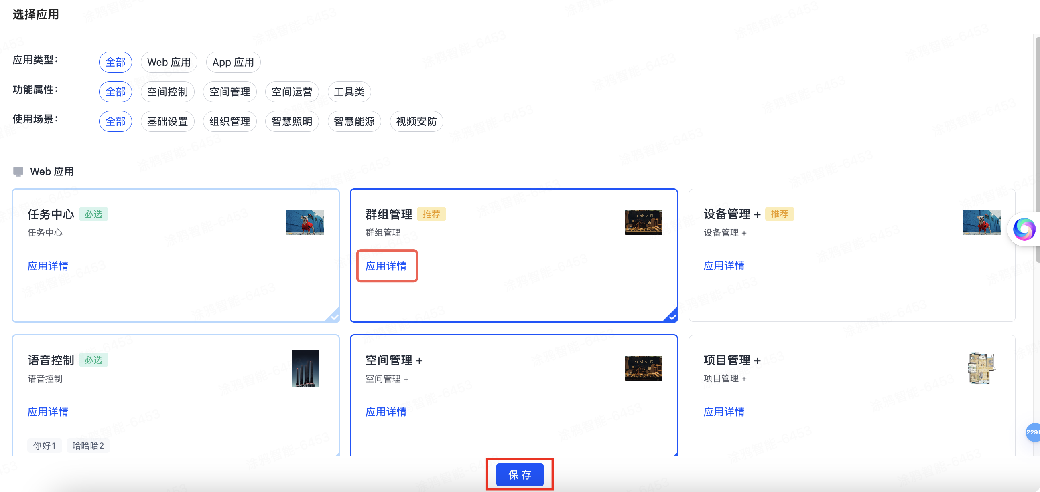Select the 工具类 function filter
The image size is (1040, 492).
(x=349, y=91)
